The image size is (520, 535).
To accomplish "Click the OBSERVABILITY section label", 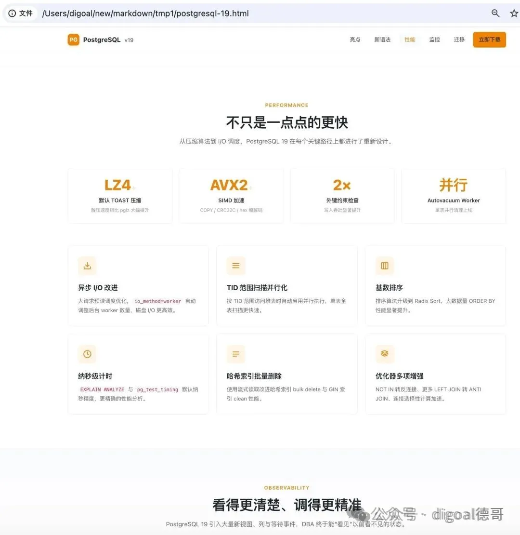I will click(287, 488).
